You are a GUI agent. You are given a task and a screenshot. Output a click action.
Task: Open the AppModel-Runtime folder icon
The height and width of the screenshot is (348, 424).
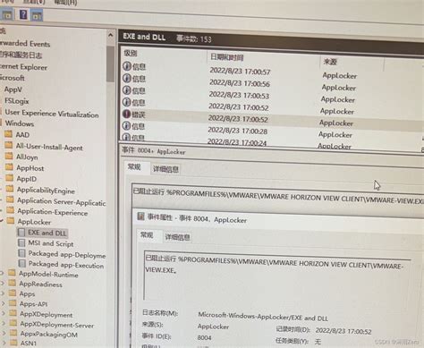click(x=12, y=273)
